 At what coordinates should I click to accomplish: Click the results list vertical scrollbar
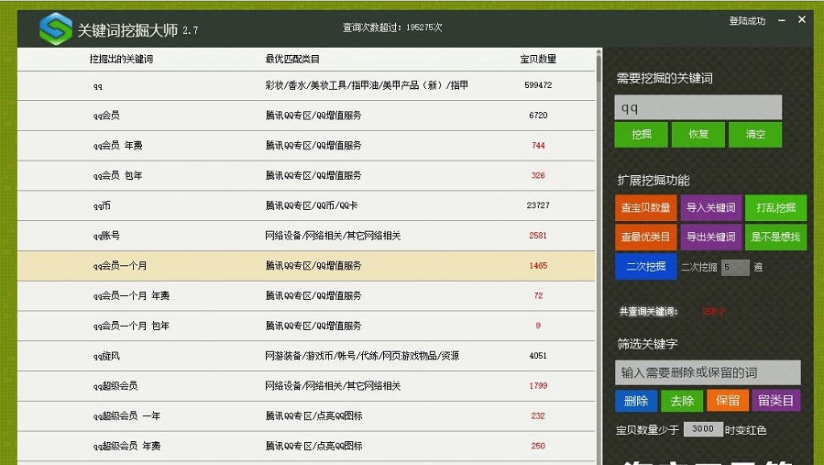(599, 256)
